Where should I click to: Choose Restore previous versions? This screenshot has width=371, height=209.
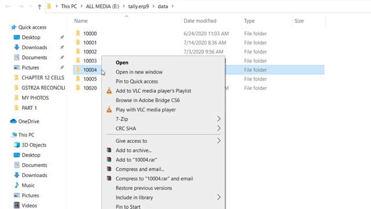(x=163, y=188)
